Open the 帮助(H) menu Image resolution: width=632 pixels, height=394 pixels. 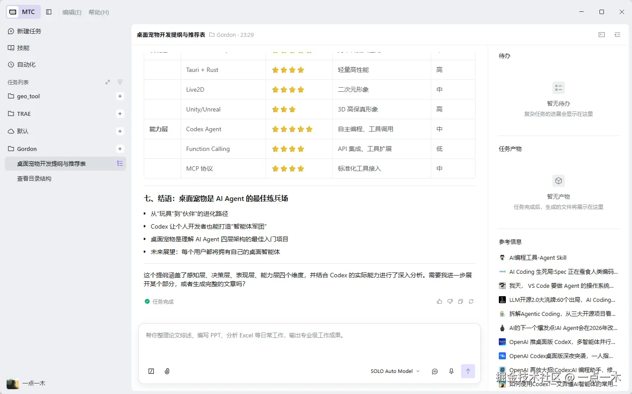tap(98, 12)
